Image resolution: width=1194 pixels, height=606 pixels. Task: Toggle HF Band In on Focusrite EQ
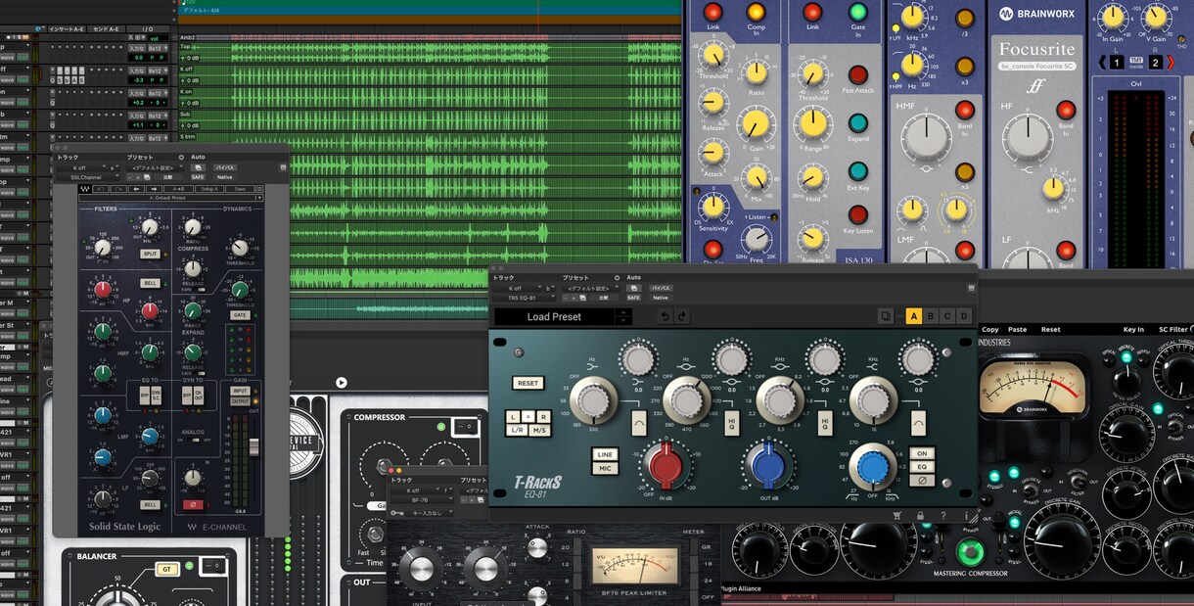point(1066,112)
